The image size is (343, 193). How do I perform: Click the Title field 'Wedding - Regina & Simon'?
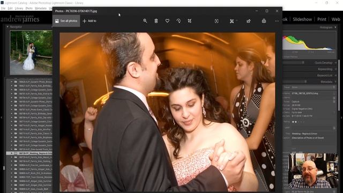click(304, 133)
